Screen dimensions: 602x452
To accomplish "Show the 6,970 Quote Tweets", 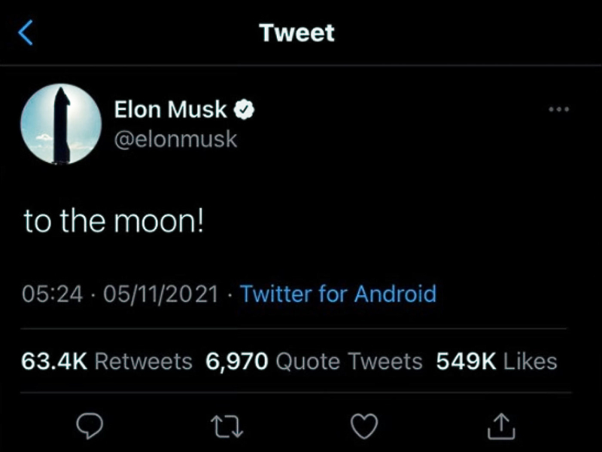I will [314, 361].
